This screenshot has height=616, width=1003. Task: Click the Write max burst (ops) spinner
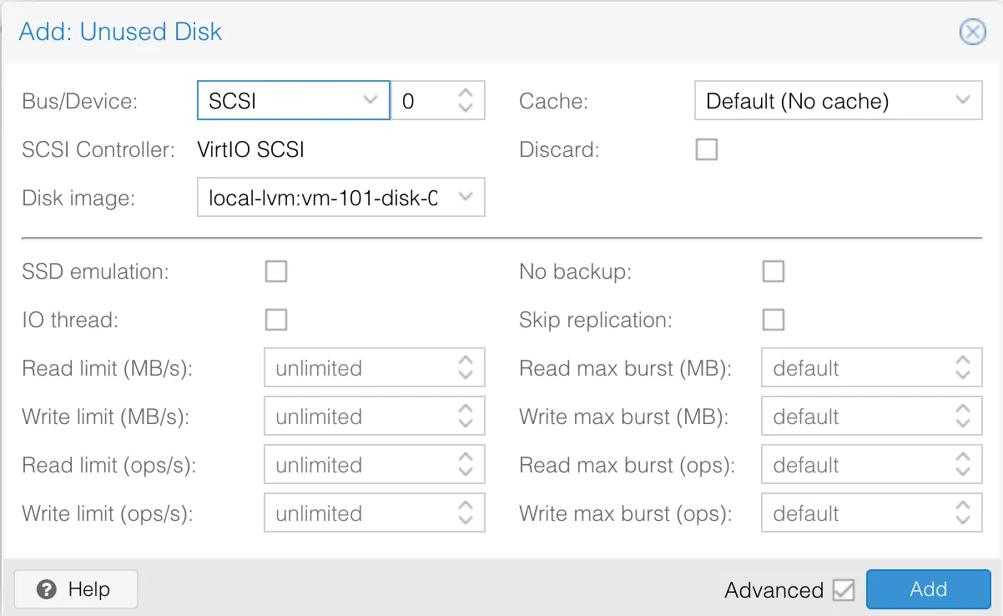click(x=962, y=513)
